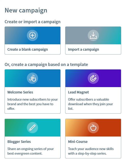Select the Welcome Series title
125x162 pixels.
coord(20,92)
